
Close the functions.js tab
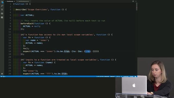(14, 1)
